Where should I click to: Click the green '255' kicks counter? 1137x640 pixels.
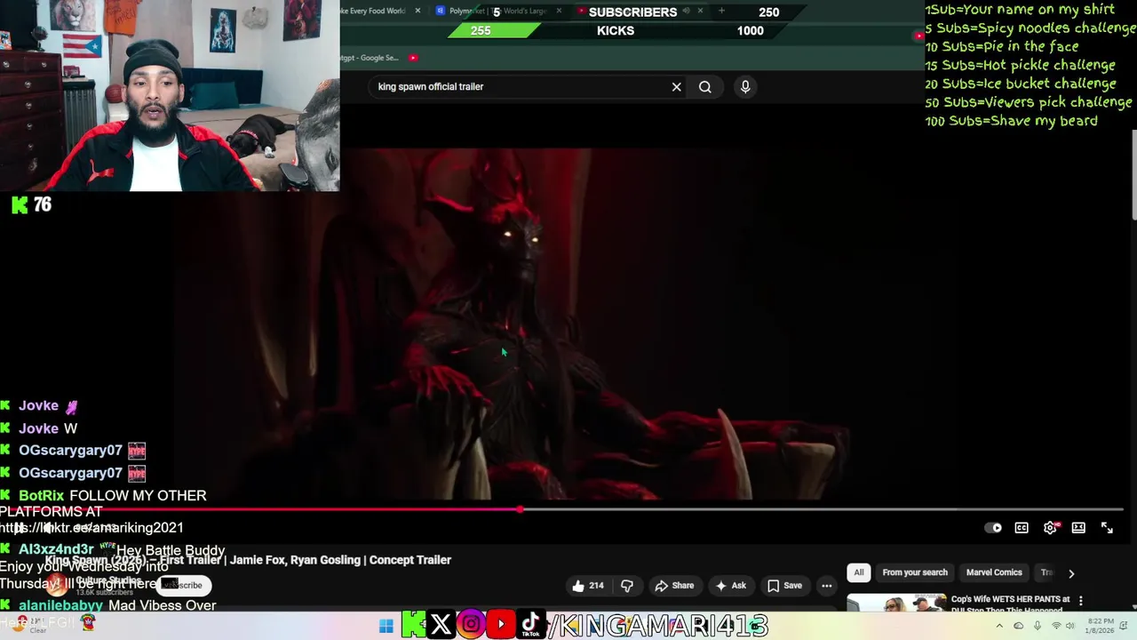(481, 30)
